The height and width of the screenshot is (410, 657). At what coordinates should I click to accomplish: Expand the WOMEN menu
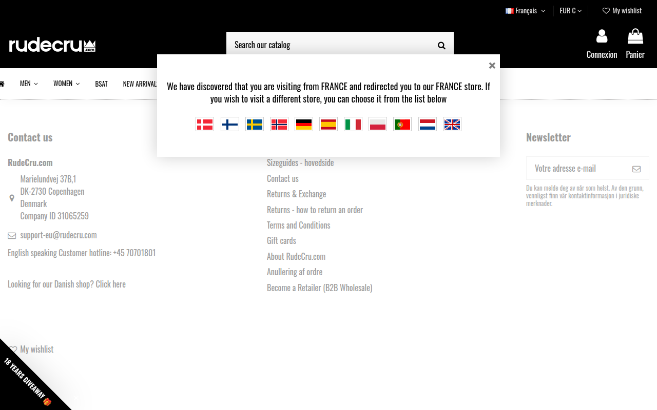click(x=66, y=84)
